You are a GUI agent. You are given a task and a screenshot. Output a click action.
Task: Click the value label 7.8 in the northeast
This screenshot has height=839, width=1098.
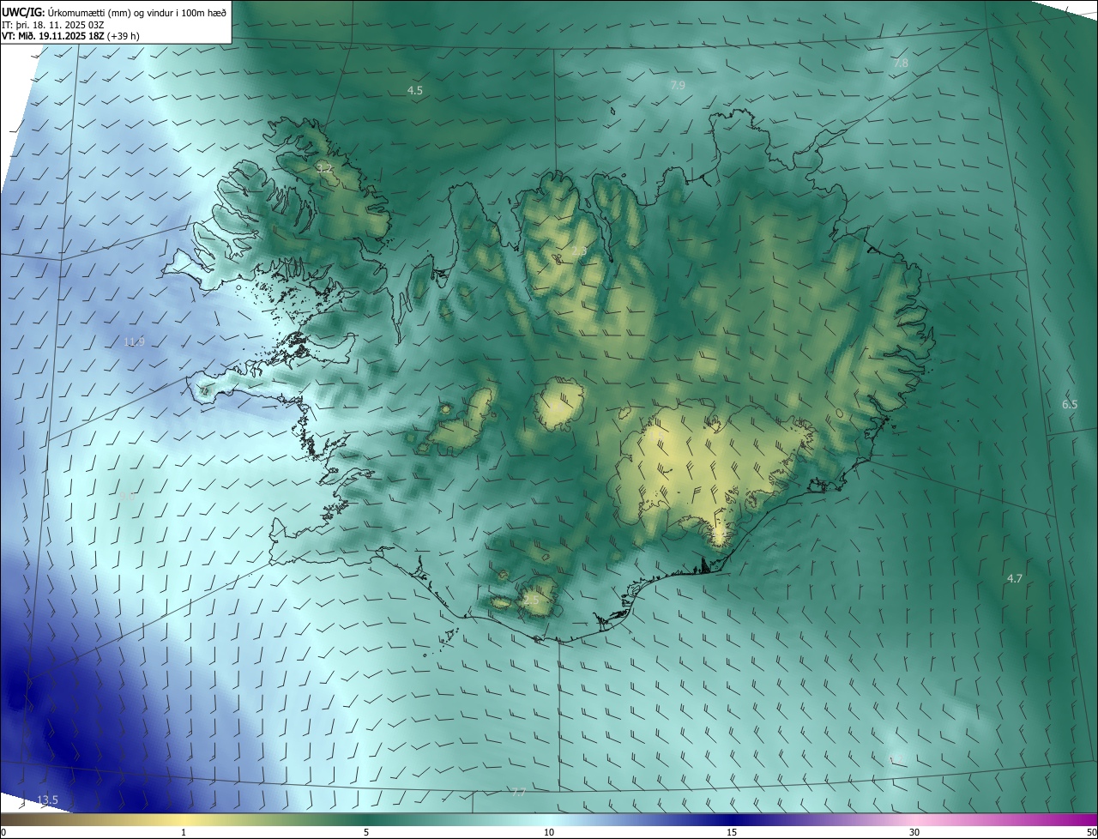901,63
